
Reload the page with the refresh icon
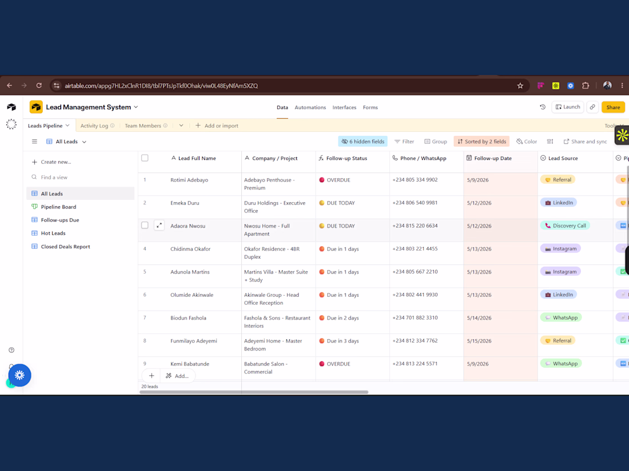[39, 85]
